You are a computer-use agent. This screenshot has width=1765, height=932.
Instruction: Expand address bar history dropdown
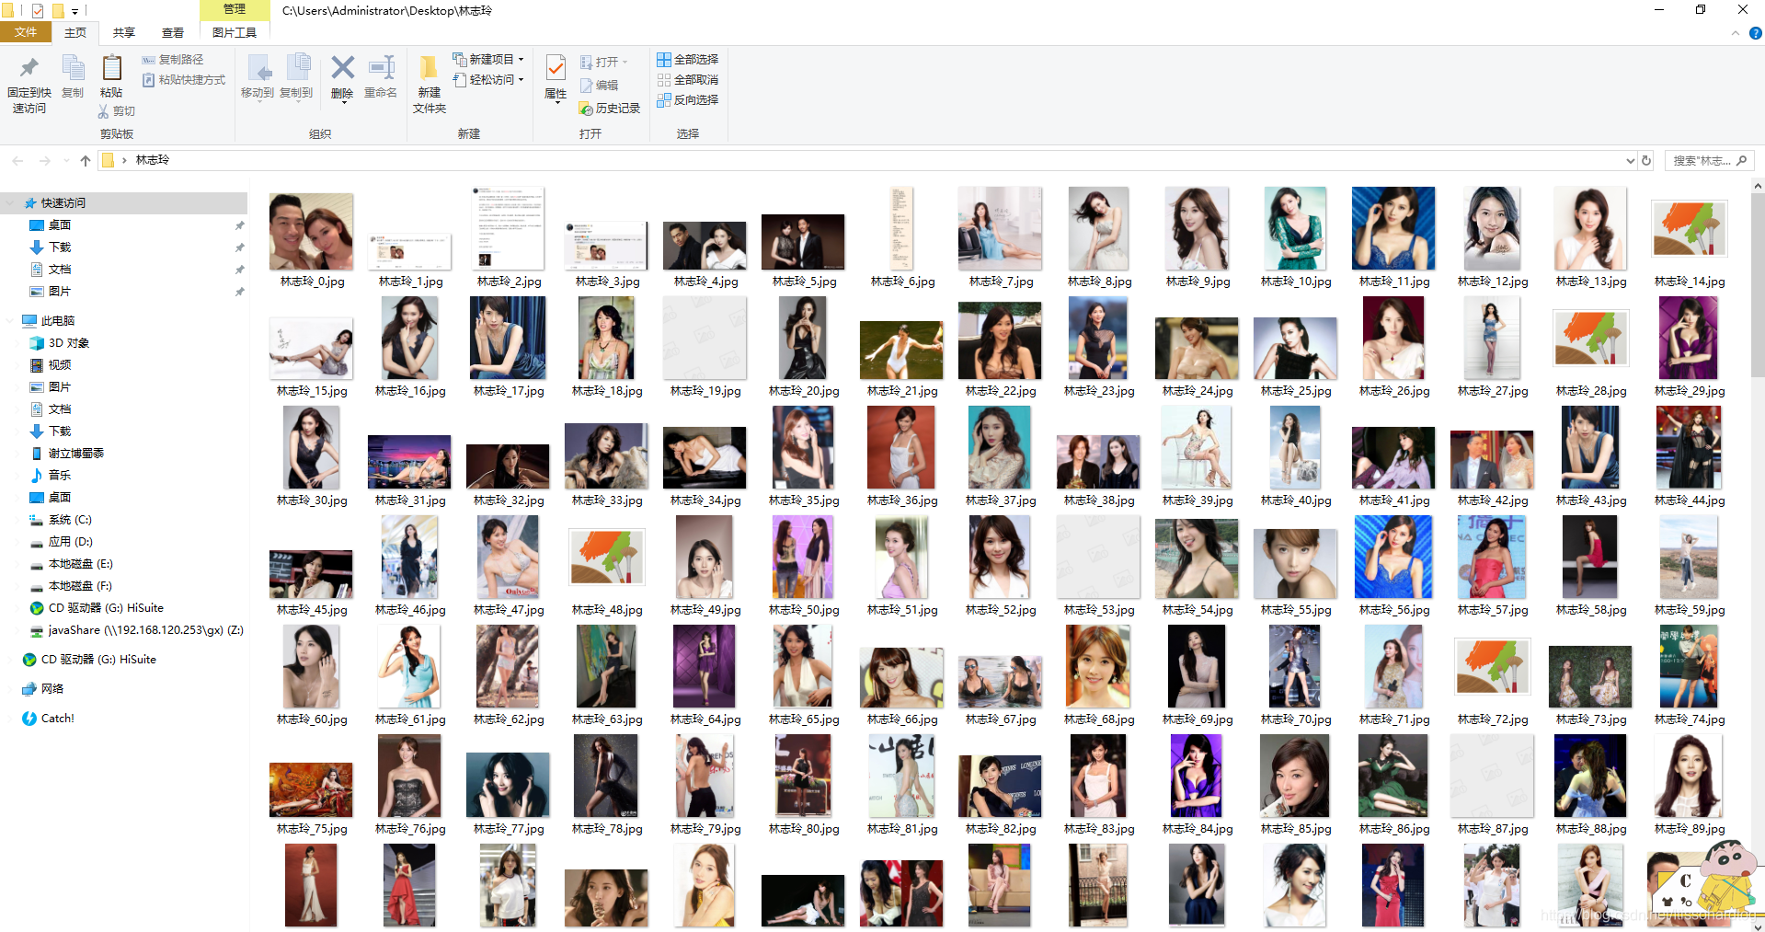[x=1631, y=160]
